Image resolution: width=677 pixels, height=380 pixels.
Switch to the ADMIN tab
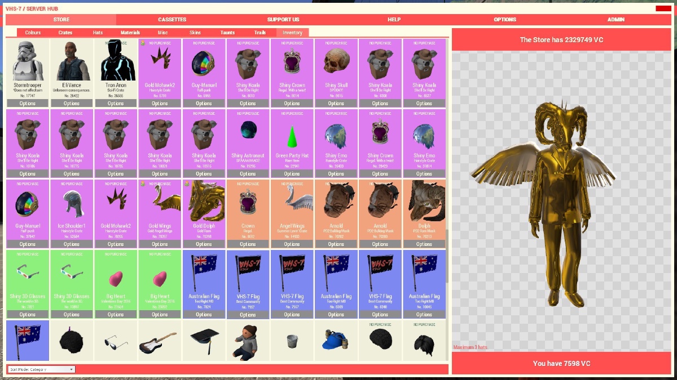(615, 19)
